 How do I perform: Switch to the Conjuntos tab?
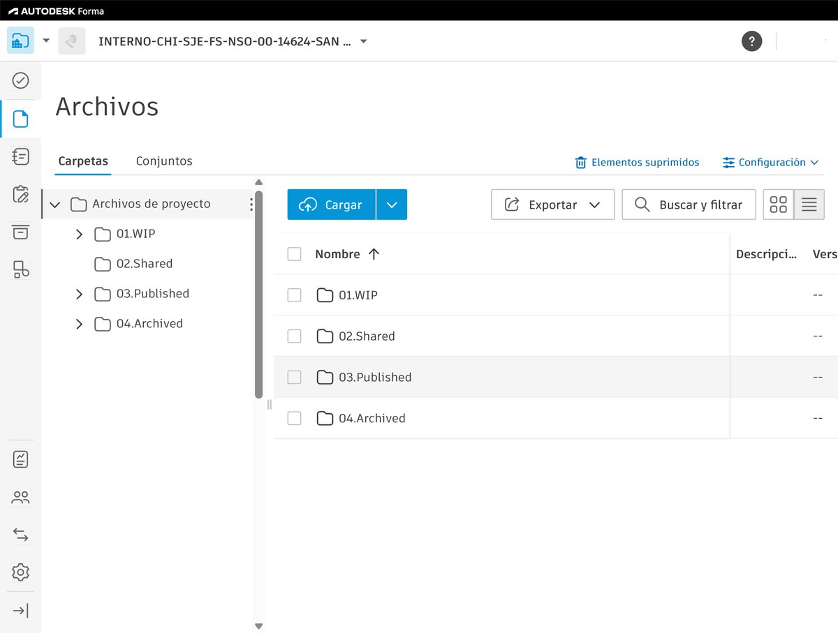[164, 161]
